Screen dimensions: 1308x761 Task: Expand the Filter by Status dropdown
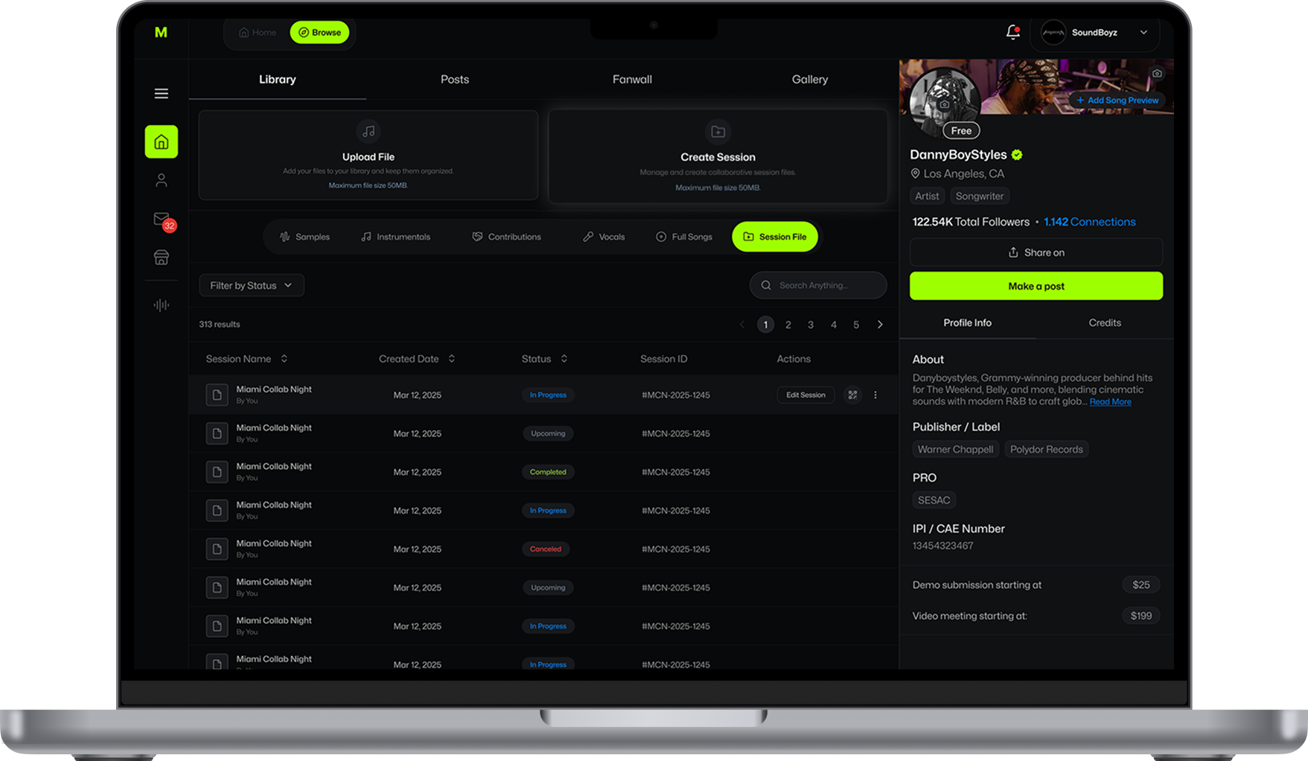251,286
